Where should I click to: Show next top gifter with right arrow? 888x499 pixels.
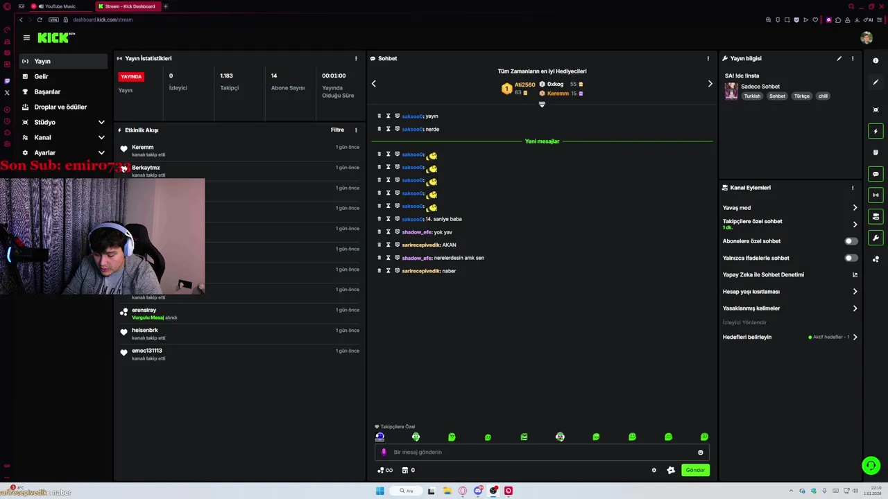pos(710,84)
